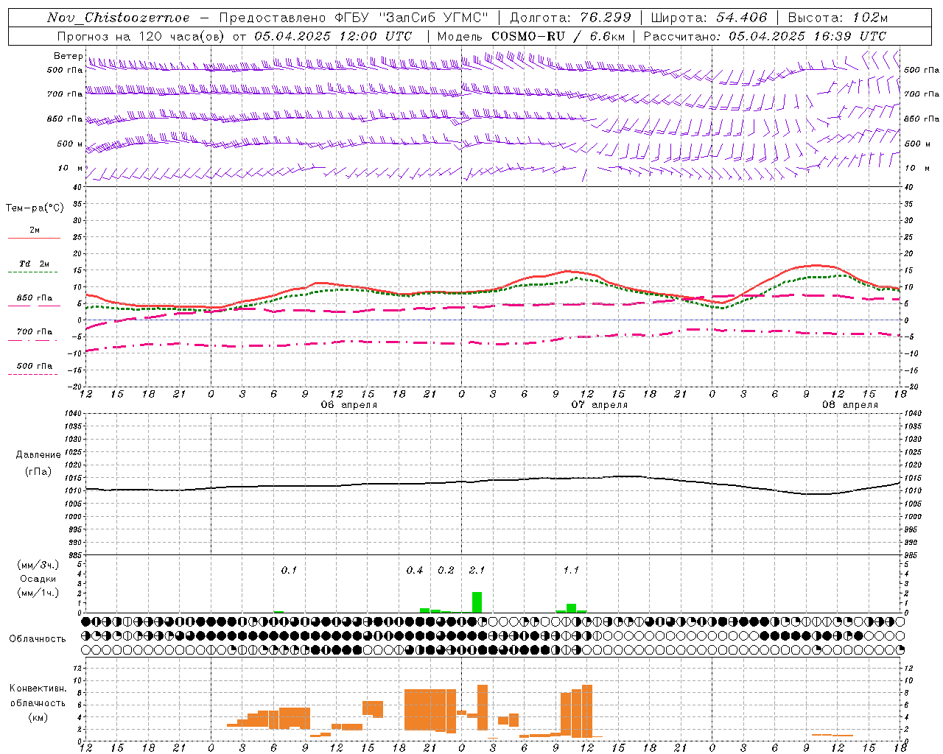Screen dimensions: 943x754
Task: Click the 3-hour precipitation value 0.1
Action: click(x=289, y=570)
